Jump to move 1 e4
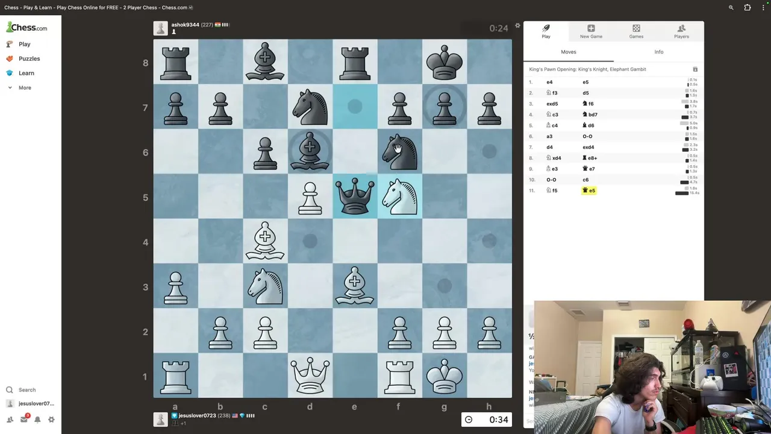Image resolution: width=771 pixels, height=434 pixels. (x=549, y=82)
